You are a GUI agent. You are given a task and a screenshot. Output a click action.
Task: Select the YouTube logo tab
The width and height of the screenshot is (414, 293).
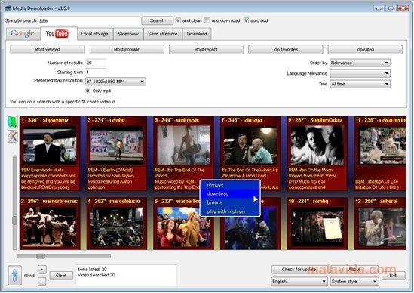click(58, 33)
